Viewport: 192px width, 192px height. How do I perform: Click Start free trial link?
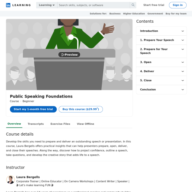point(154,5)
